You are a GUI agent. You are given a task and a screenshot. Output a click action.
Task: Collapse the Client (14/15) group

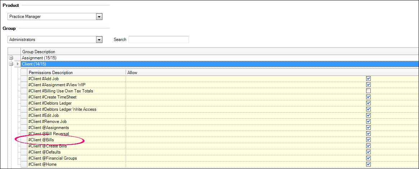[11, 64]
